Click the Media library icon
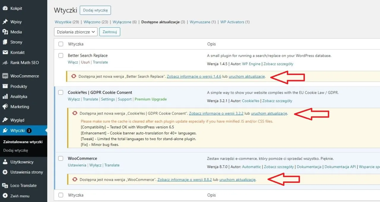The width and height of the screenshot is (380, 202). [x=5, y=32]
